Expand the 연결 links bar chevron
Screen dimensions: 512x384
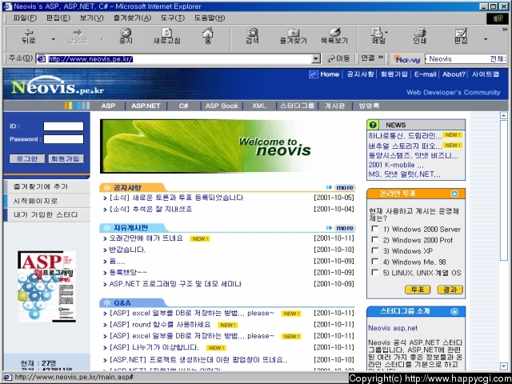coord(381,58)
